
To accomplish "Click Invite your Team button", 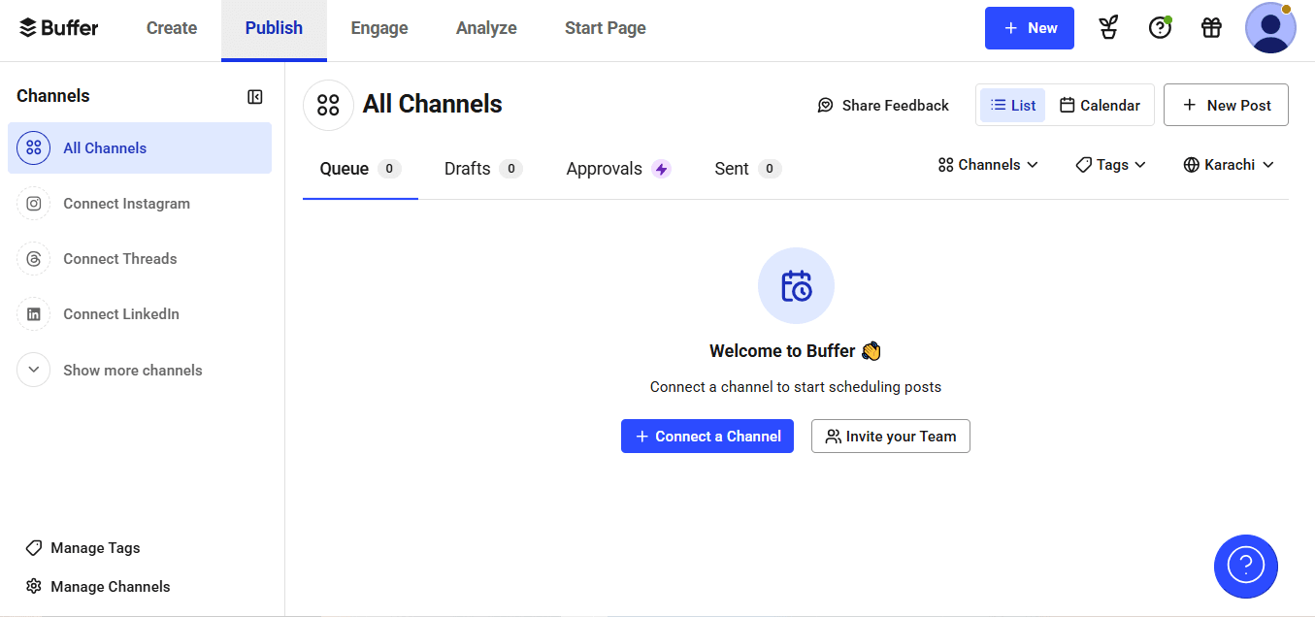I will pos(890,437).
